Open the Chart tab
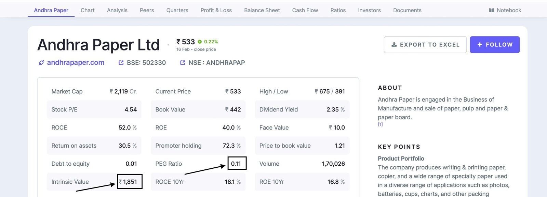Viewport: 547px width, 197px height. click(88, 10)
